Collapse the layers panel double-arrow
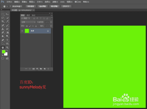147x109 pixels. [x=50, y=13]
